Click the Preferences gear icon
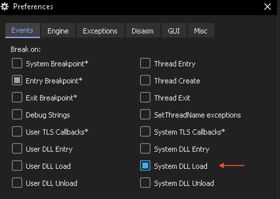Viewport: 280px width, 199px height. 5,7
